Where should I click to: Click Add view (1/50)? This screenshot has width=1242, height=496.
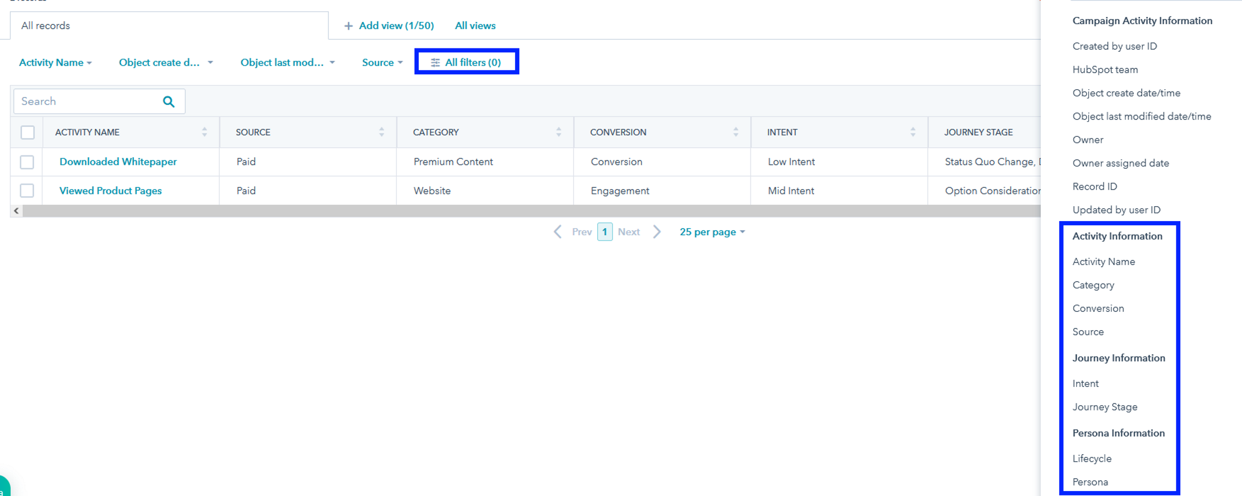coord(389,26)
